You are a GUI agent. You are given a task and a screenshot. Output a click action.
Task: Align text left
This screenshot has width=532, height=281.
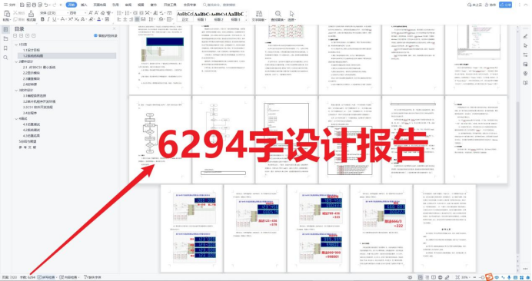click(x=119, y=19)
